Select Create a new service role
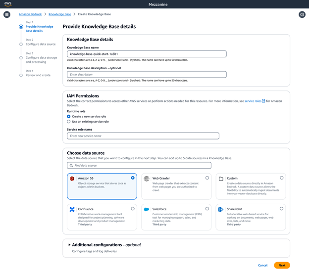Viewport: 309px width, 273px height. pyautogui.click(x=69, y=117)
